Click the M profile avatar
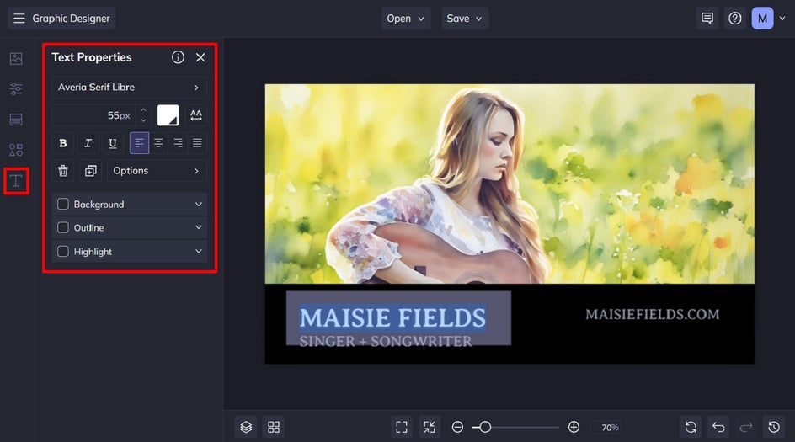The image size is (795, 442). [762, 19]
